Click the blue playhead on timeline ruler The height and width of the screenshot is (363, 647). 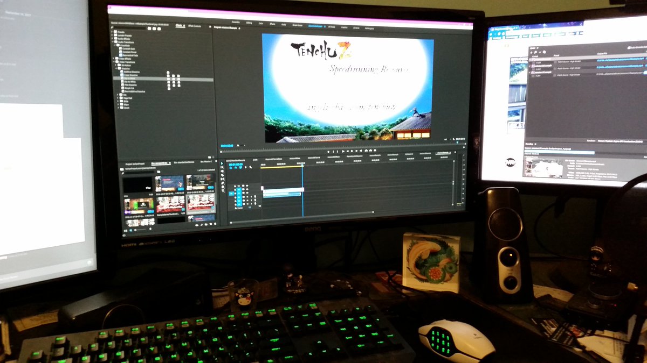tap(302, 164)
